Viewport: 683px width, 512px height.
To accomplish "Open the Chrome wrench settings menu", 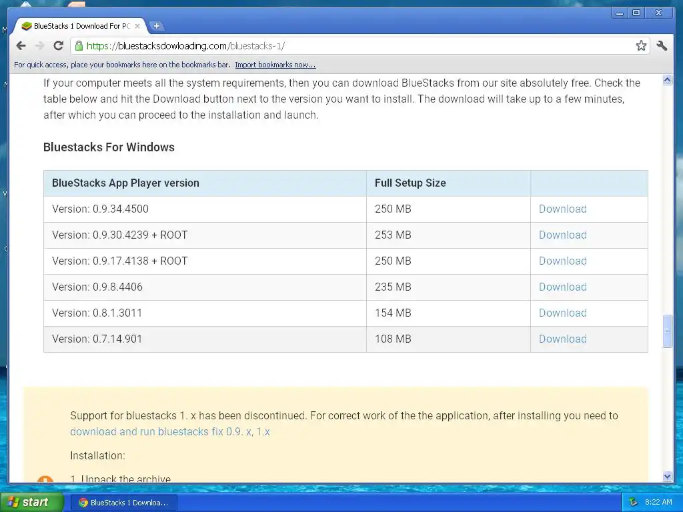I will point(662,46).
